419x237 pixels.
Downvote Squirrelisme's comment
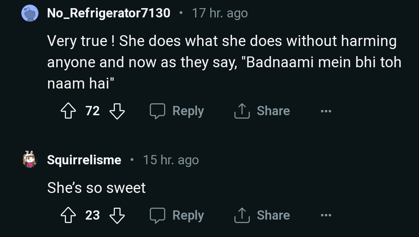pos(117,215)
